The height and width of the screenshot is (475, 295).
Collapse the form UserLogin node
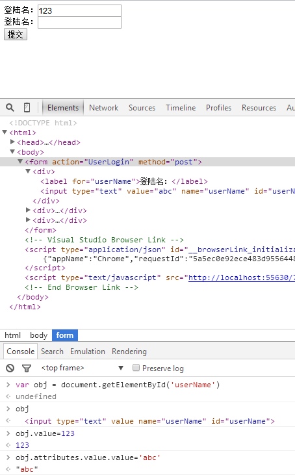[20, 161]
